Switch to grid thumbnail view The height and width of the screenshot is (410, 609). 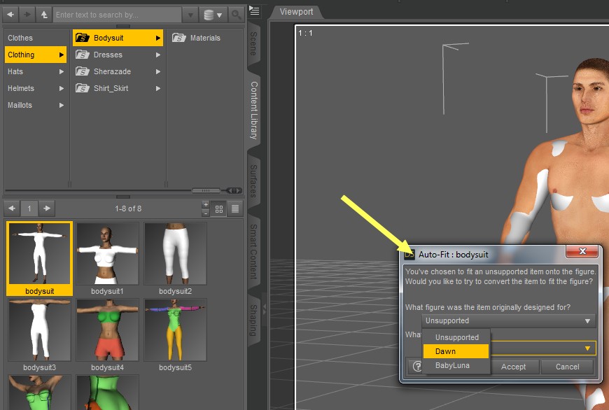219,209
